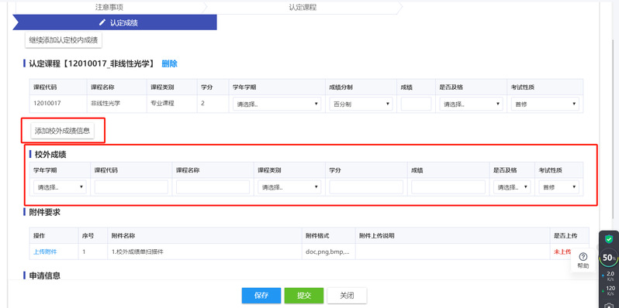
Task: Click the 50% circular performance indicator
Action: coord(609,258)
